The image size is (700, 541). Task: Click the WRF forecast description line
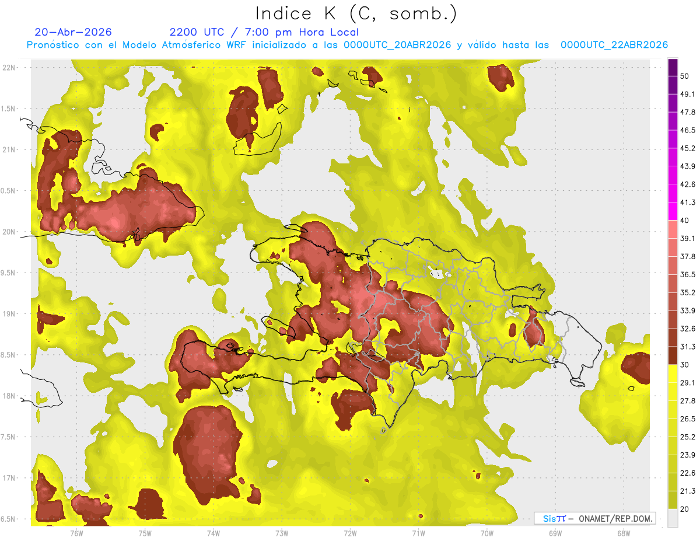tap(347, 44)
